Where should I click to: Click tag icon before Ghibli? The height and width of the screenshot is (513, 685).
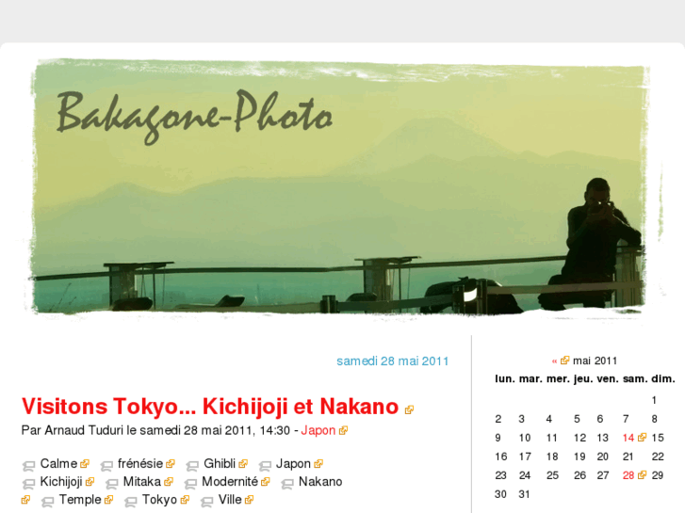tap(192, 466)
